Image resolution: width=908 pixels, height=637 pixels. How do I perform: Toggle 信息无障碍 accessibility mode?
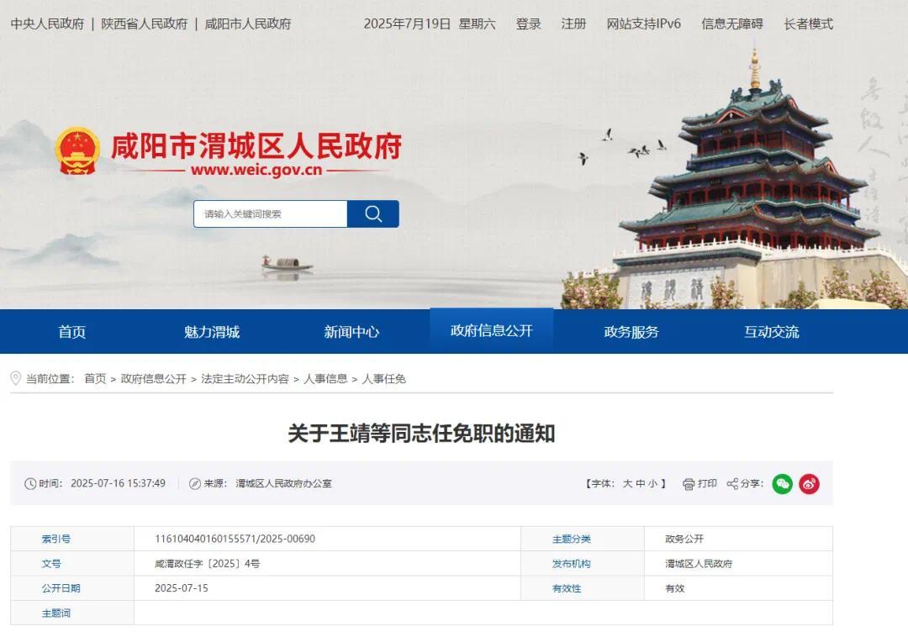coord(731,24)
